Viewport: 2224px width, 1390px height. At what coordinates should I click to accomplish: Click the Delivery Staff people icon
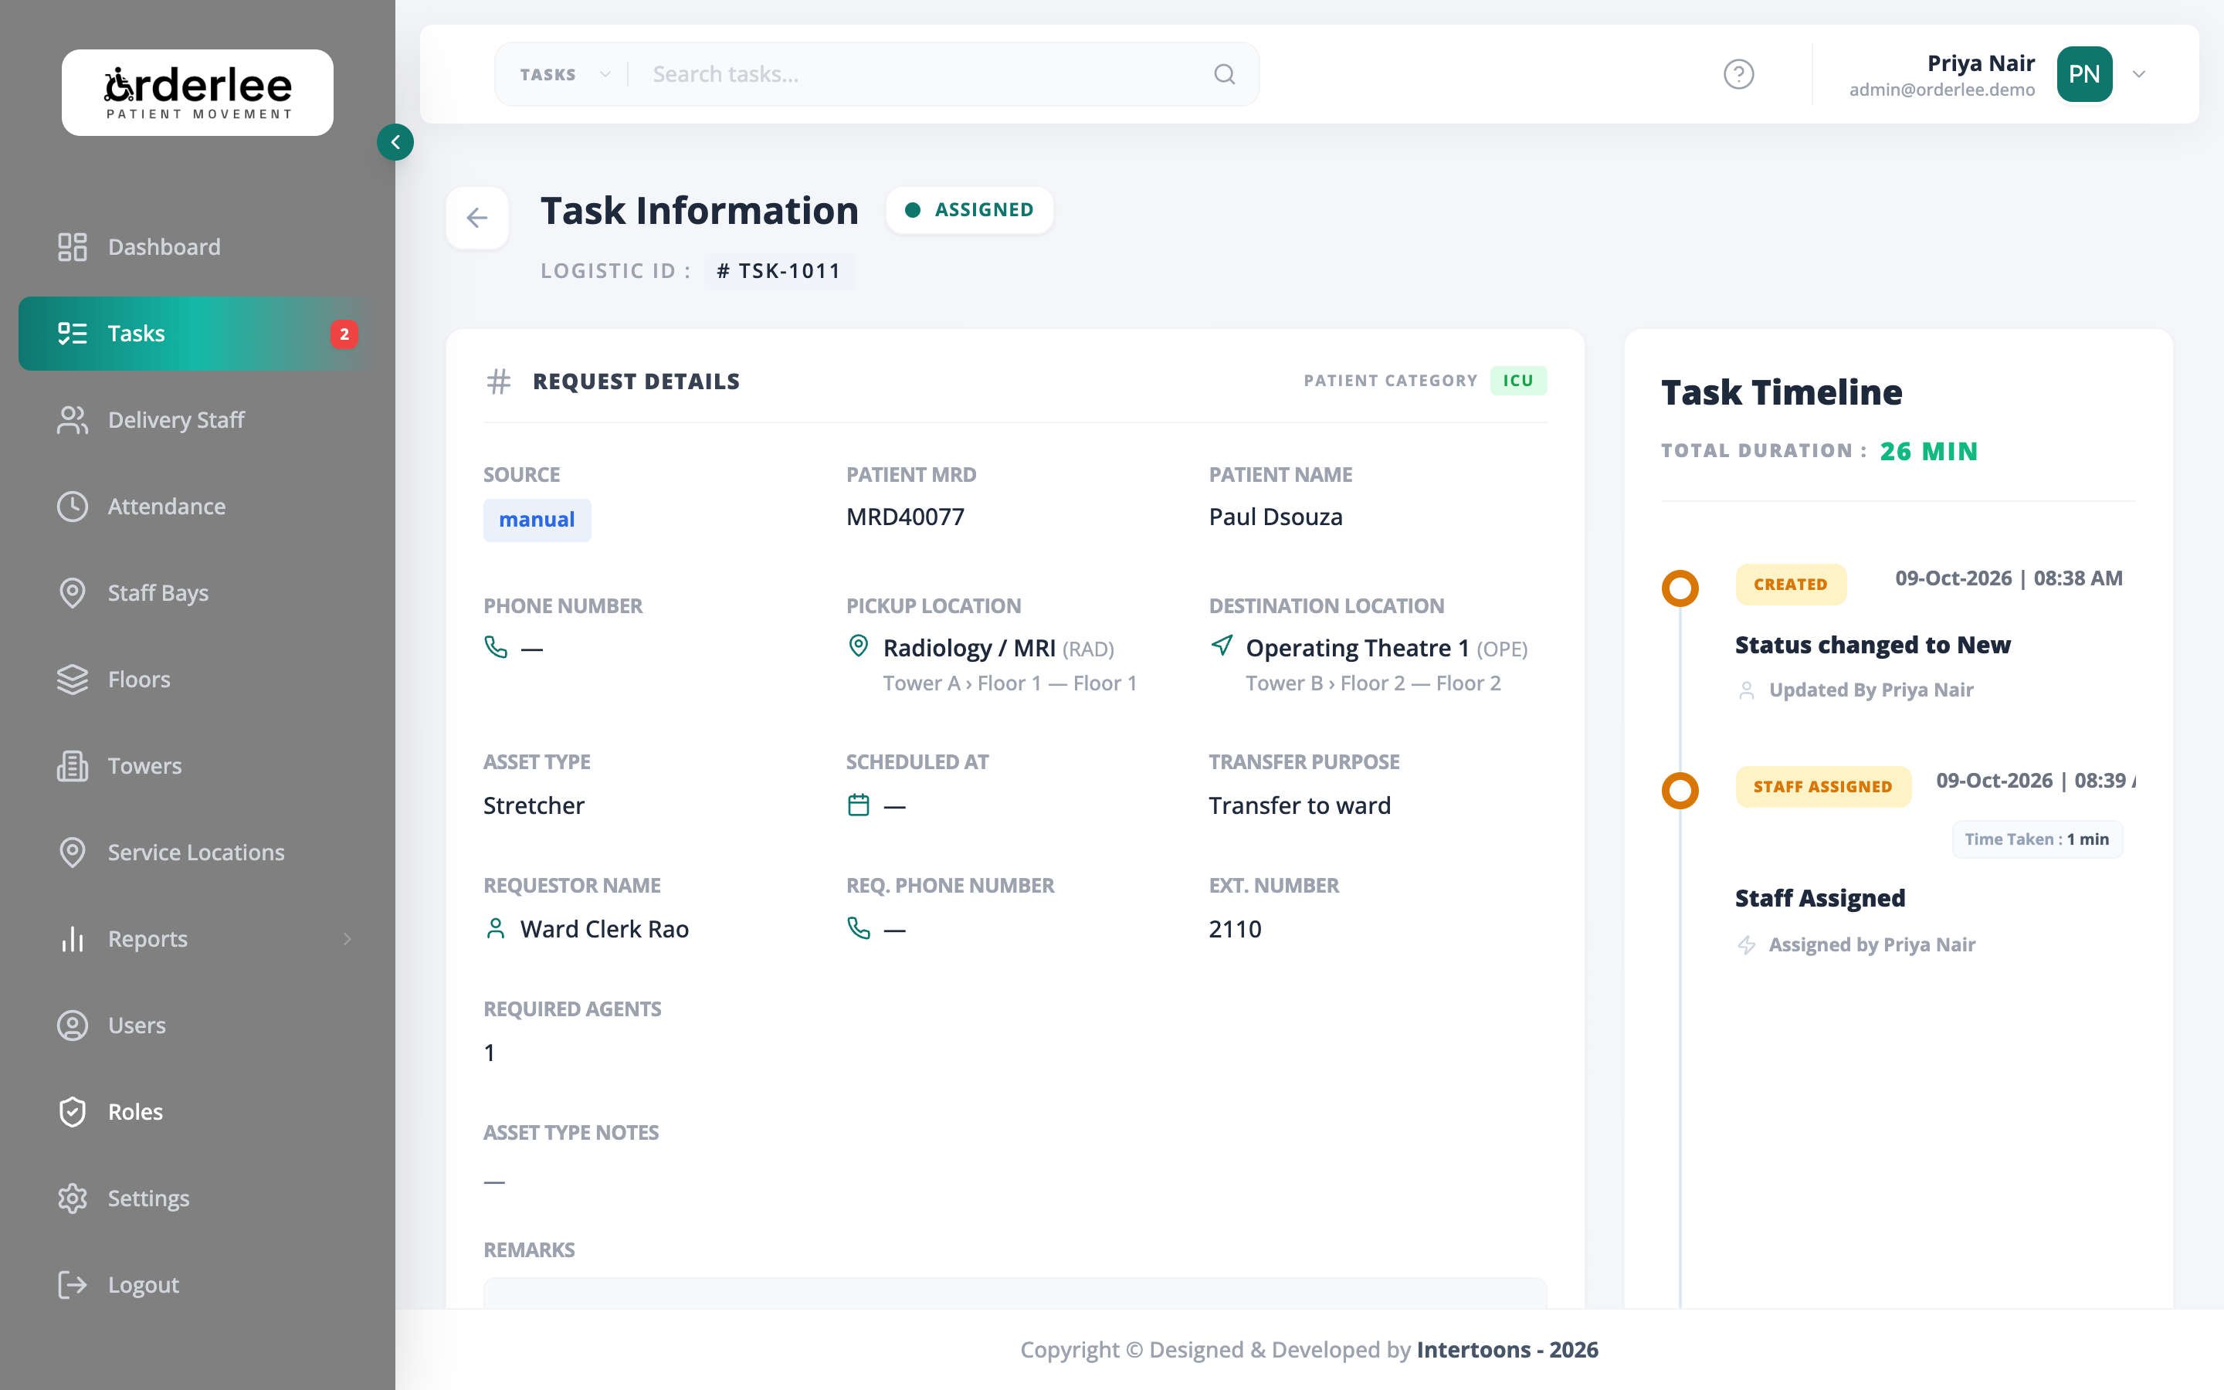tap(72, 420)
